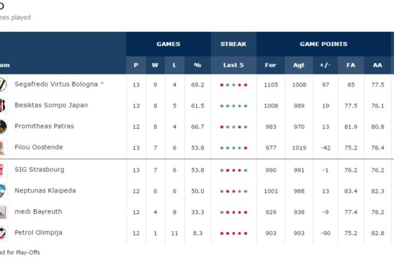Click the Promitheas Patras team logo
Screen dimensions: 394x258
pos(3,127)
